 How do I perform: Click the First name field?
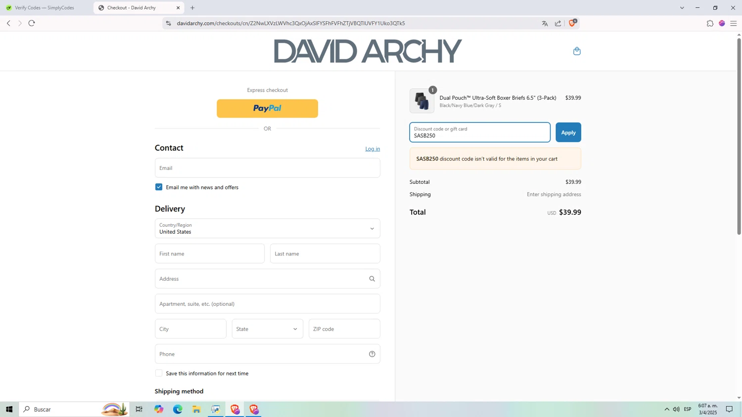pos(210,253)
